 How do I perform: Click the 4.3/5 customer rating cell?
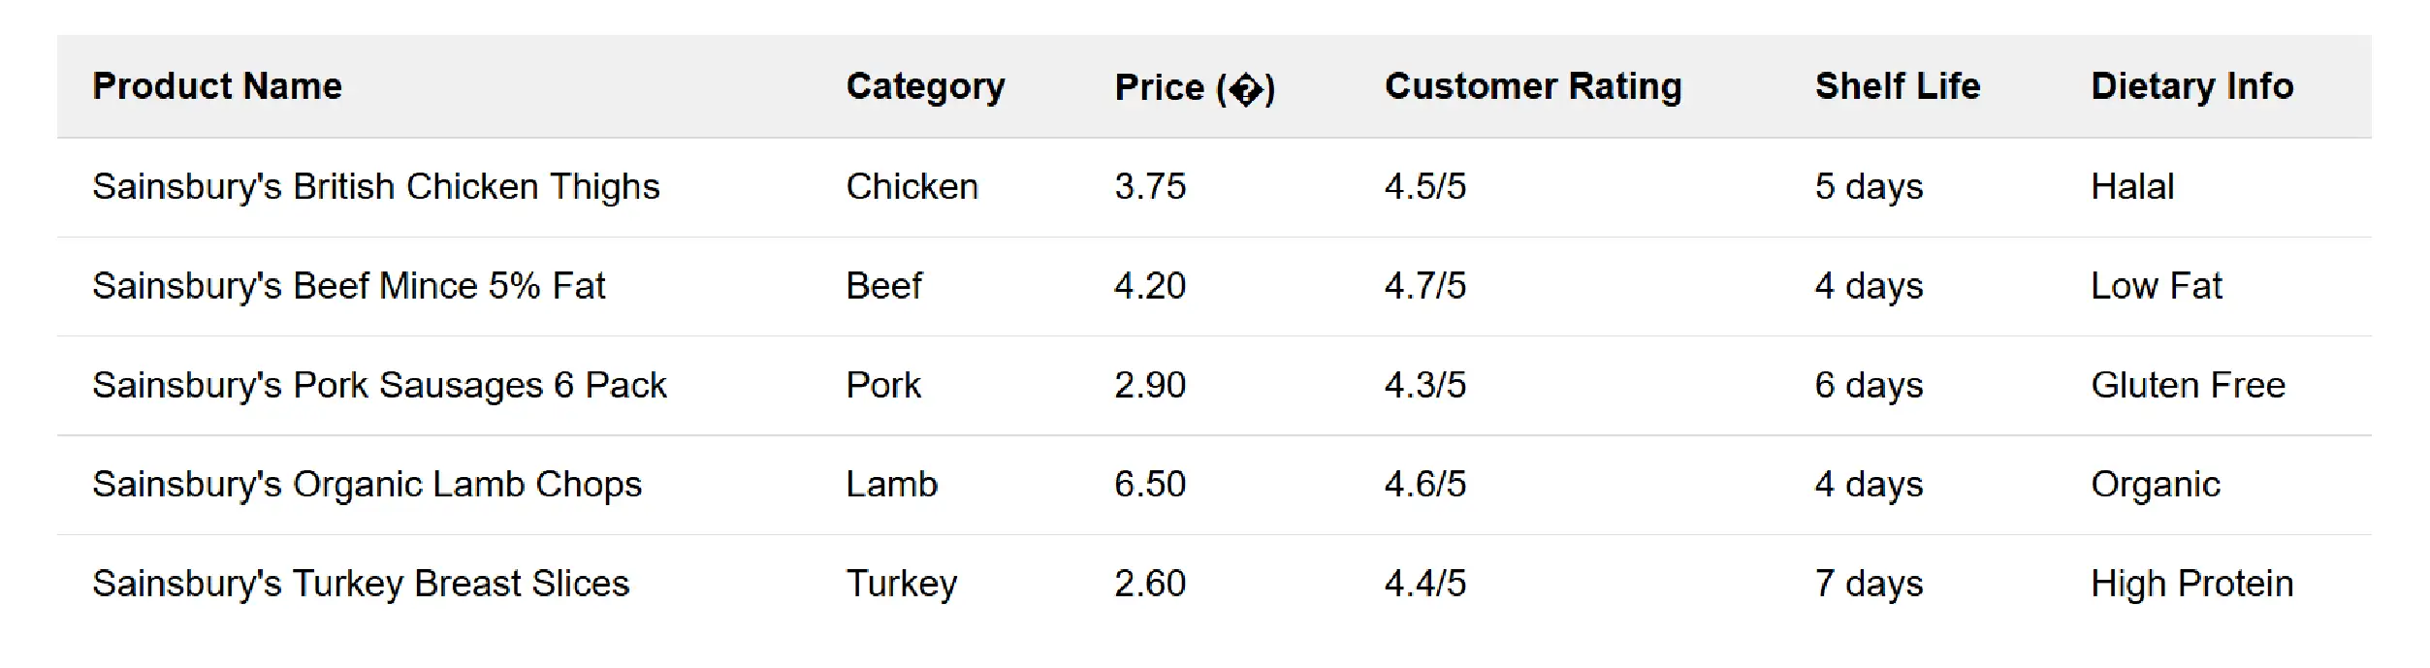tap(1424, 385)
